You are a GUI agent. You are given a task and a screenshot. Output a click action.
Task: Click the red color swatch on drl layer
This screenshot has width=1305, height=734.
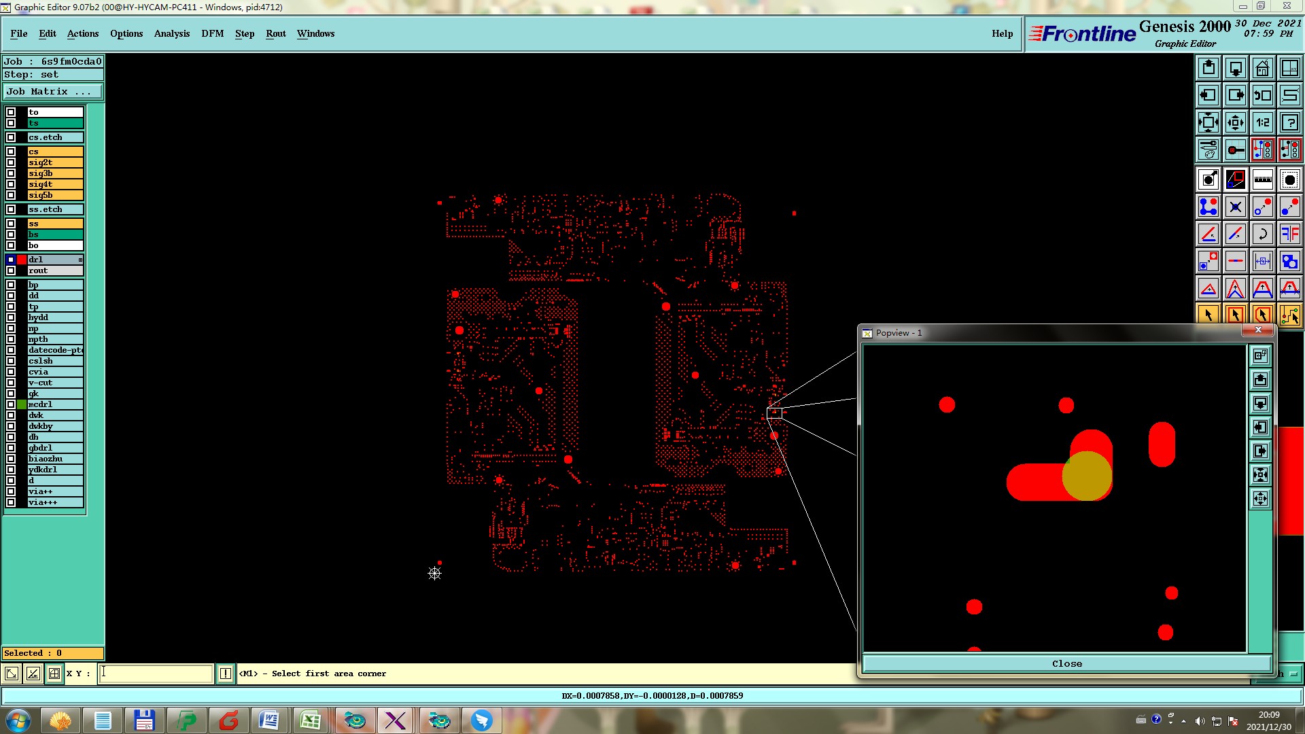(22, 260)
